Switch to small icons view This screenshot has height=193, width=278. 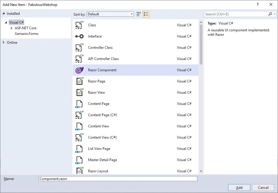tap(139, 14)
